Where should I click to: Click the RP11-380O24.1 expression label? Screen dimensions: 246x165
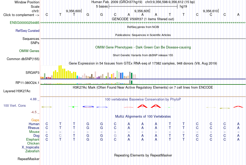pos(27,83)
